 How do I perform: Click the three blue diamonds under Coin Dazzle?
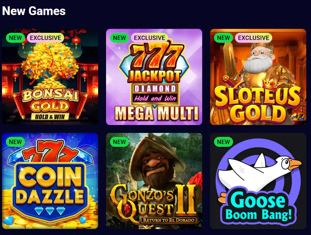point(50,211)
